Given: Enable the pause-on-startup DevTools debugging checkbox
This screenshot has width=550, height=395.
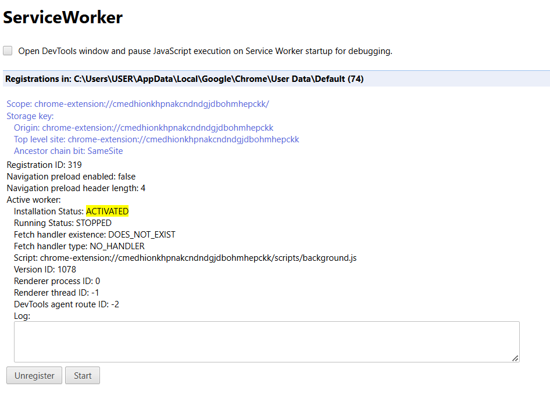Looking at the screenshot, I should (x=8, y=51).
